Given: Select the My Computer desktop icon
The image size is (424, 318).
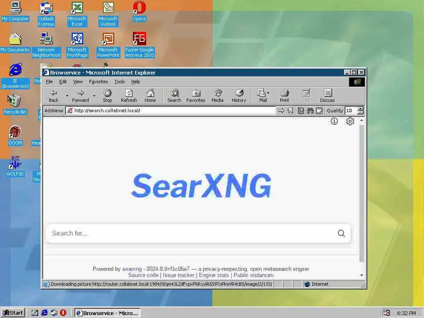Looking at the screenshot, I should tap(15, 11).
